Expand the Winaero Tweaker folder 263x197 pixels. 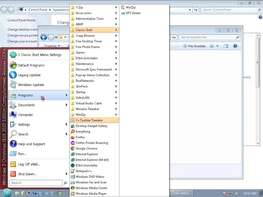pos(94,109)
